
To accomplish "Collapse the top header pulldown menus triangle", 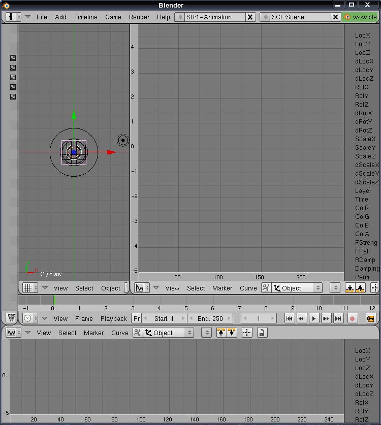I will 27,17.
